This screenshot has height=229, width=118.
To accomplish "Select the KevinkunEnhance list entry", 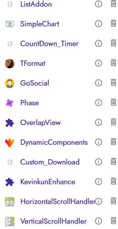I will 48,182.
